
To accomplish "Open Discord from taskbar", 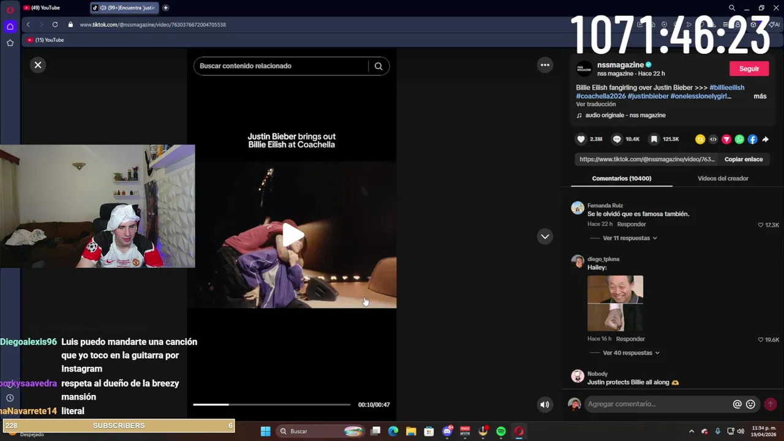I will point(447,431).
